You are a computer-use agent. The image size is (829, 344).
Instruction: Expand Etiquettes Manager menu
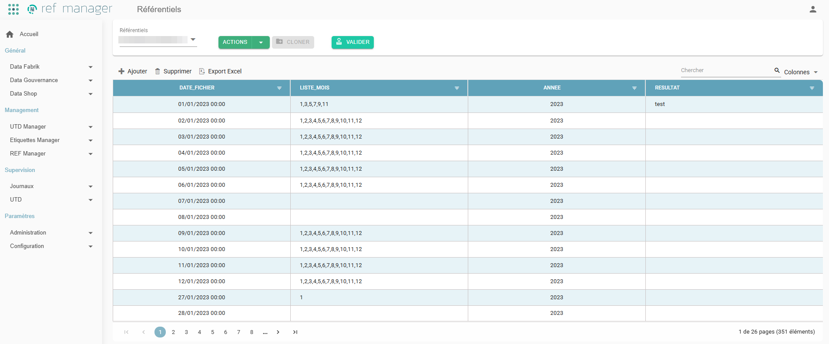51,140
